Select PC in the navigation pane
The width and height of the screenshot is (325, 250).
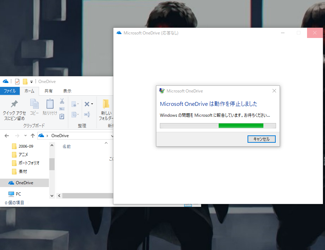point(14,194)
